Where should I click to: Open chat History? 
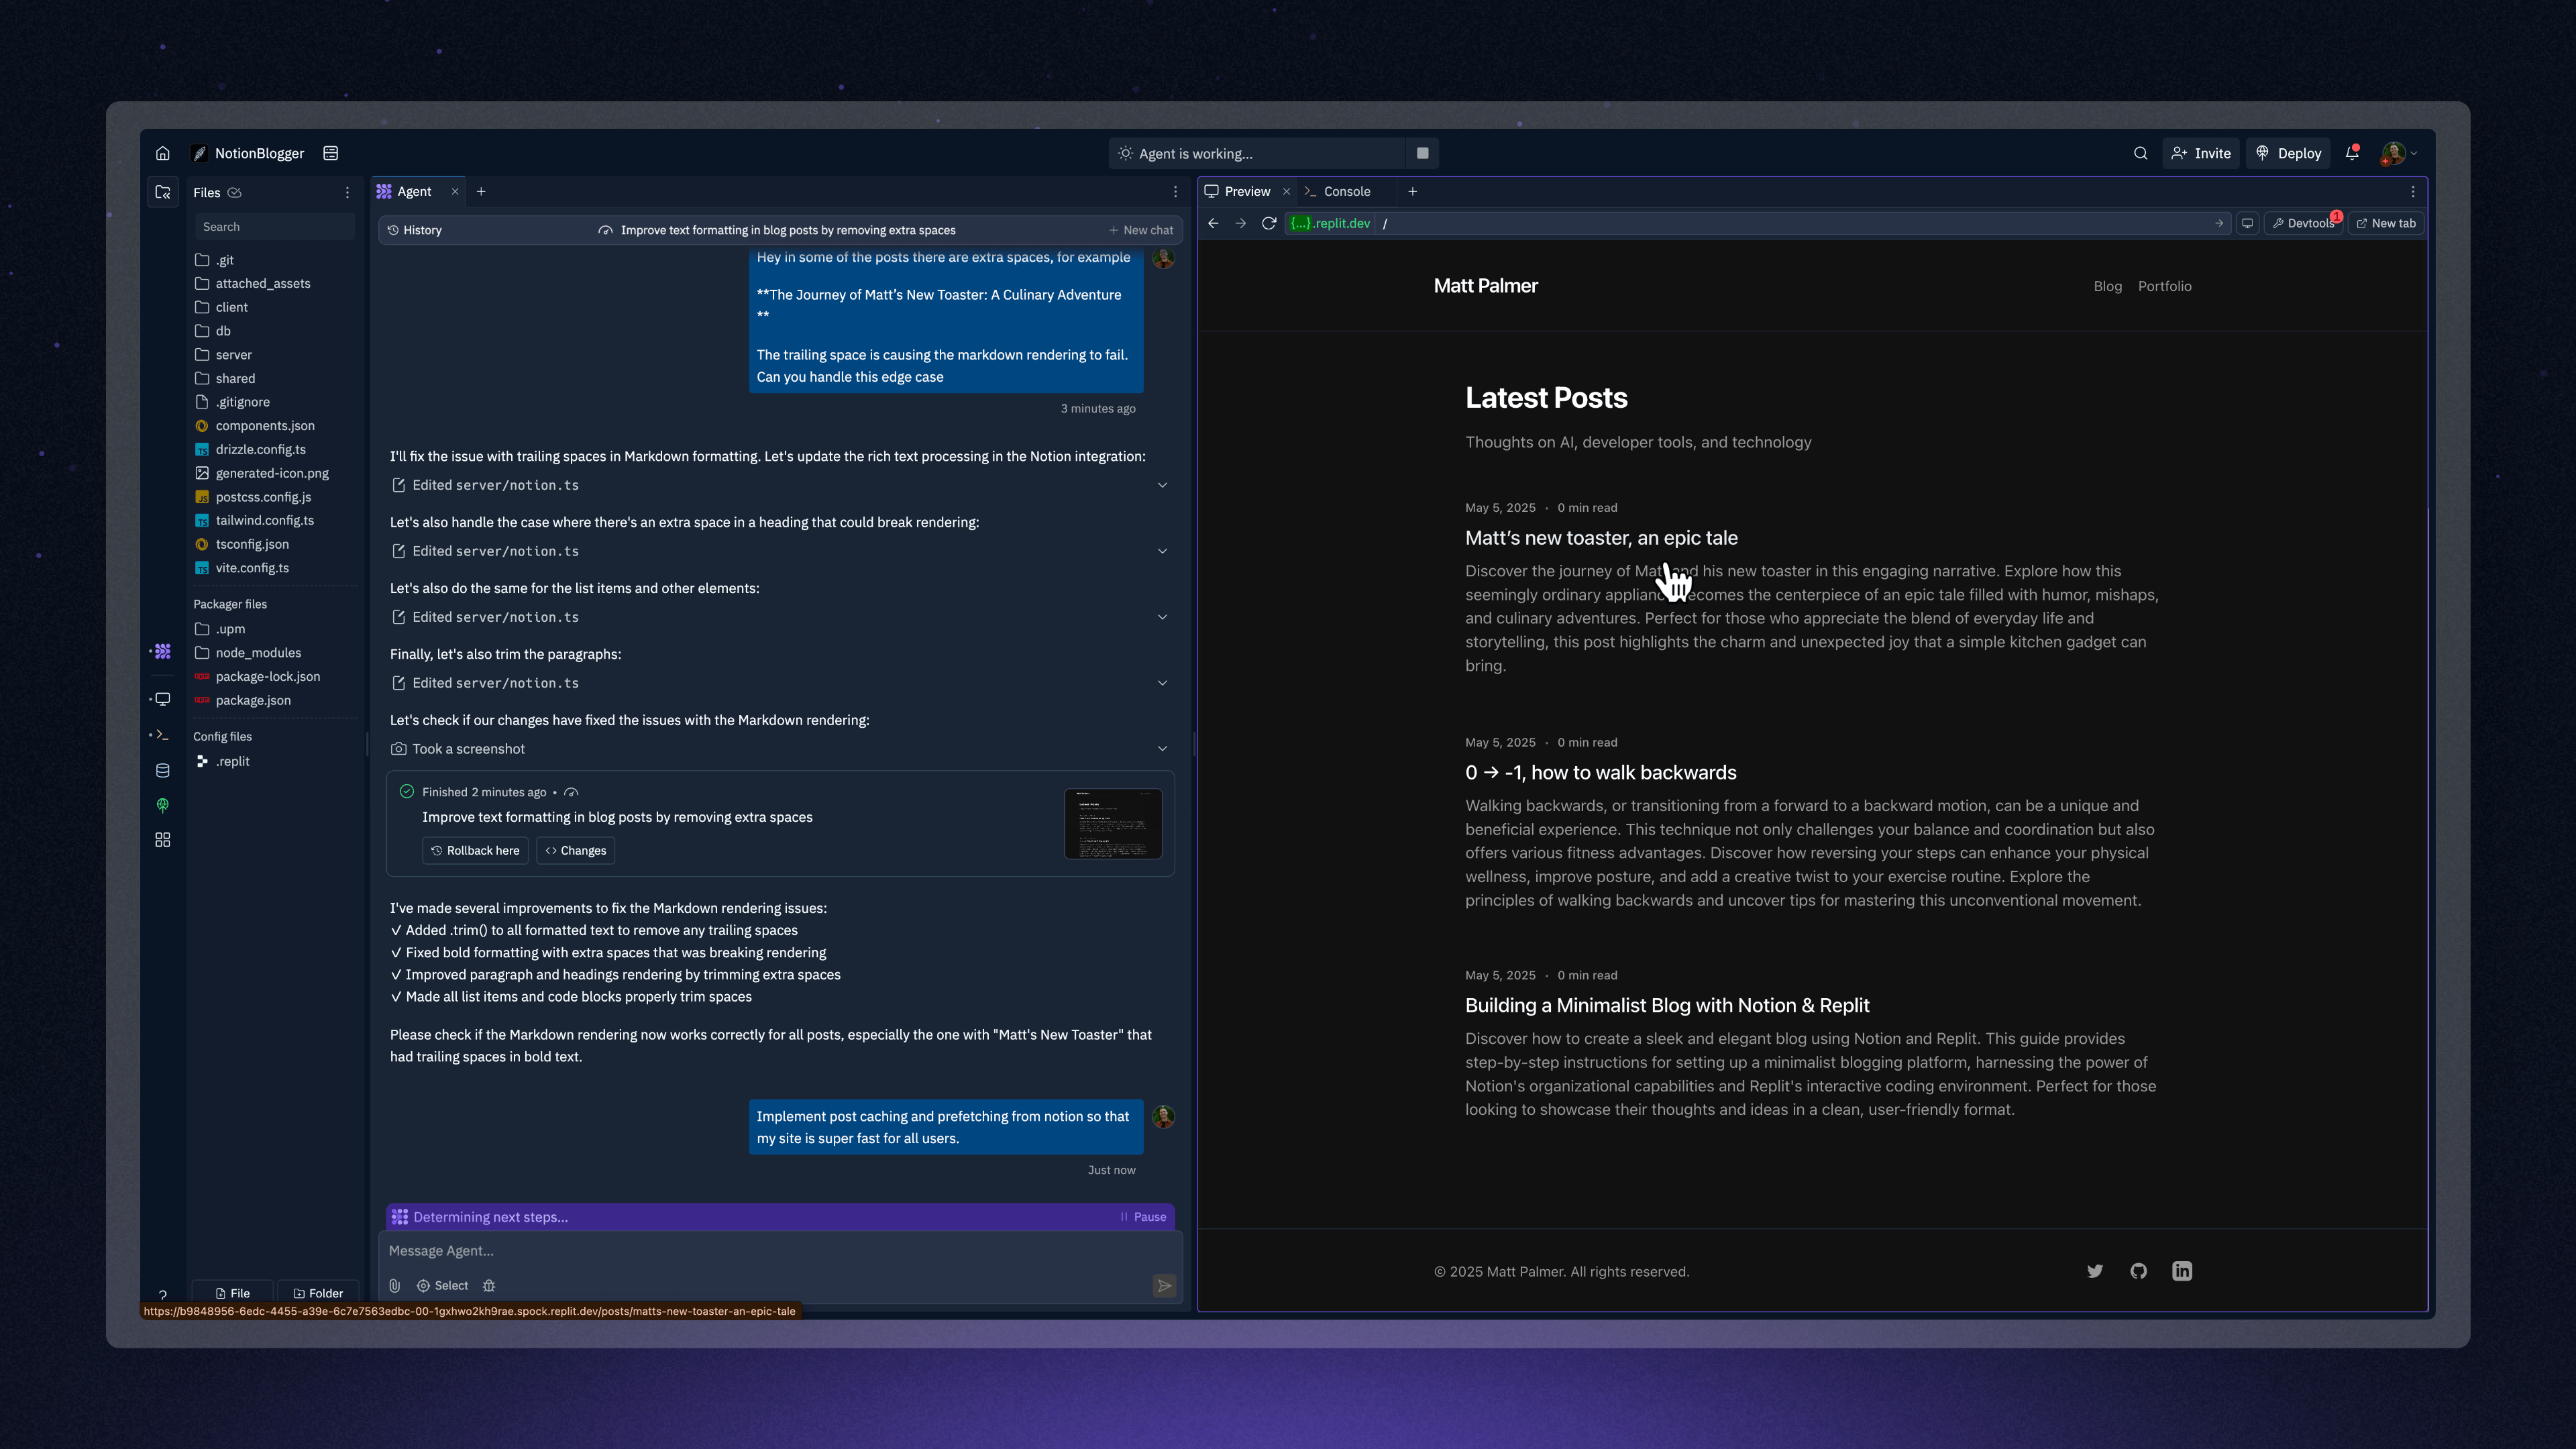pos(415,230)
